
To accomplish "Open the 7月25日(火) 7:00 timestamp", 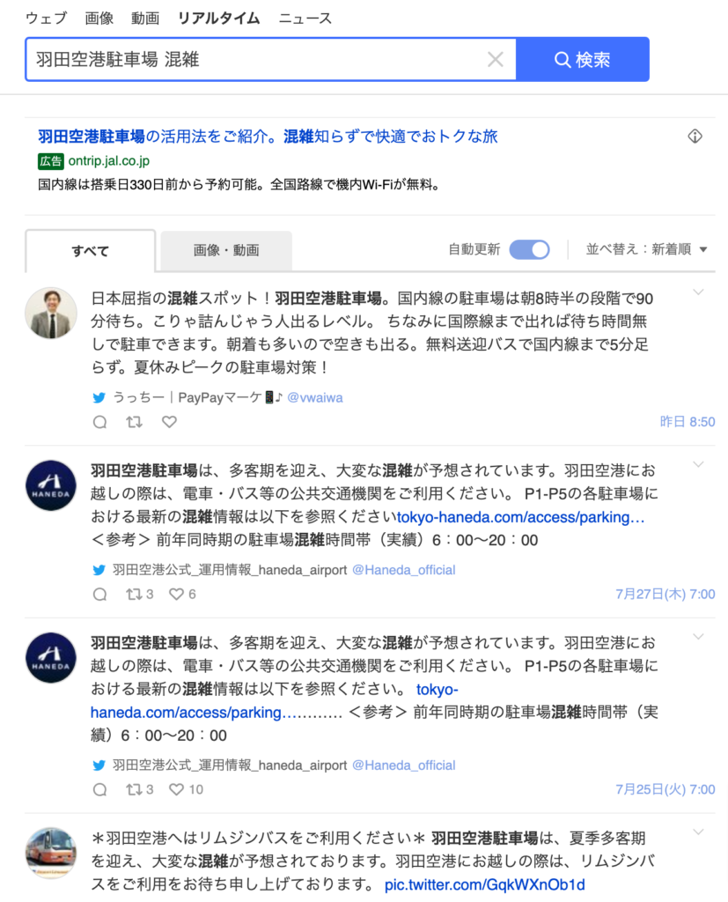I will click(x=665, y=789).
